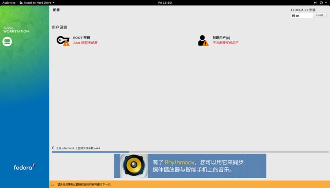
Task: Click the warning icon in the orange bar
Action: coord(53,185)
